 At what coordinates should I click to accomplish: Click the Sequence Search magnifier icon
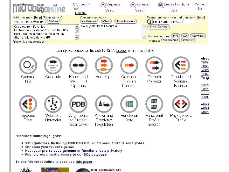[103, 5]
